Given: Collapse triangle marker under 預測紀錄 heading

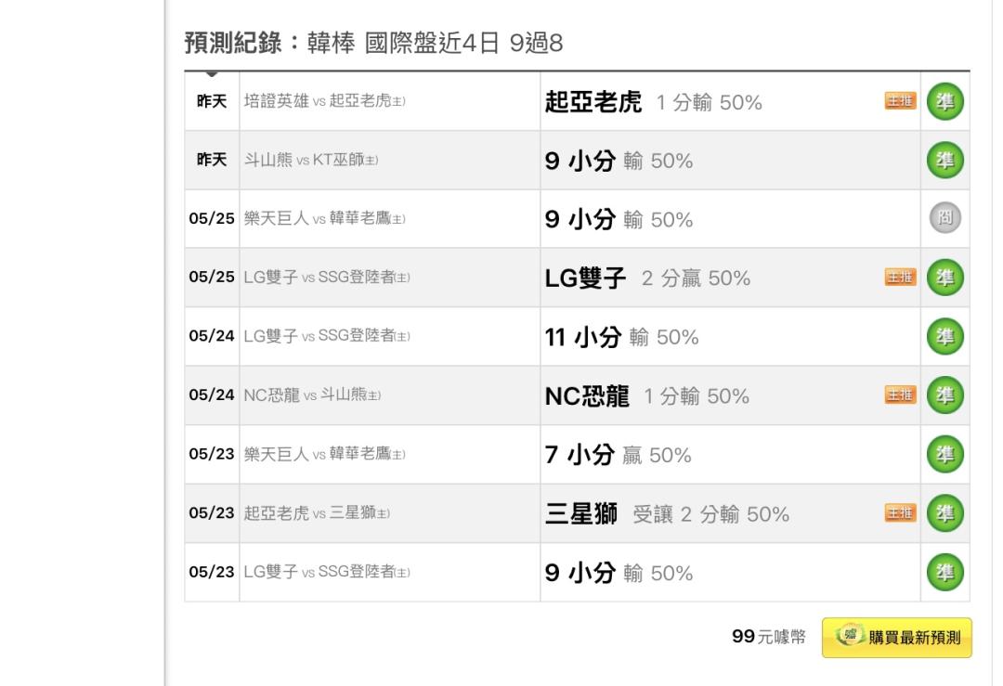Looking at the screenshot, I should click(212, 74).
